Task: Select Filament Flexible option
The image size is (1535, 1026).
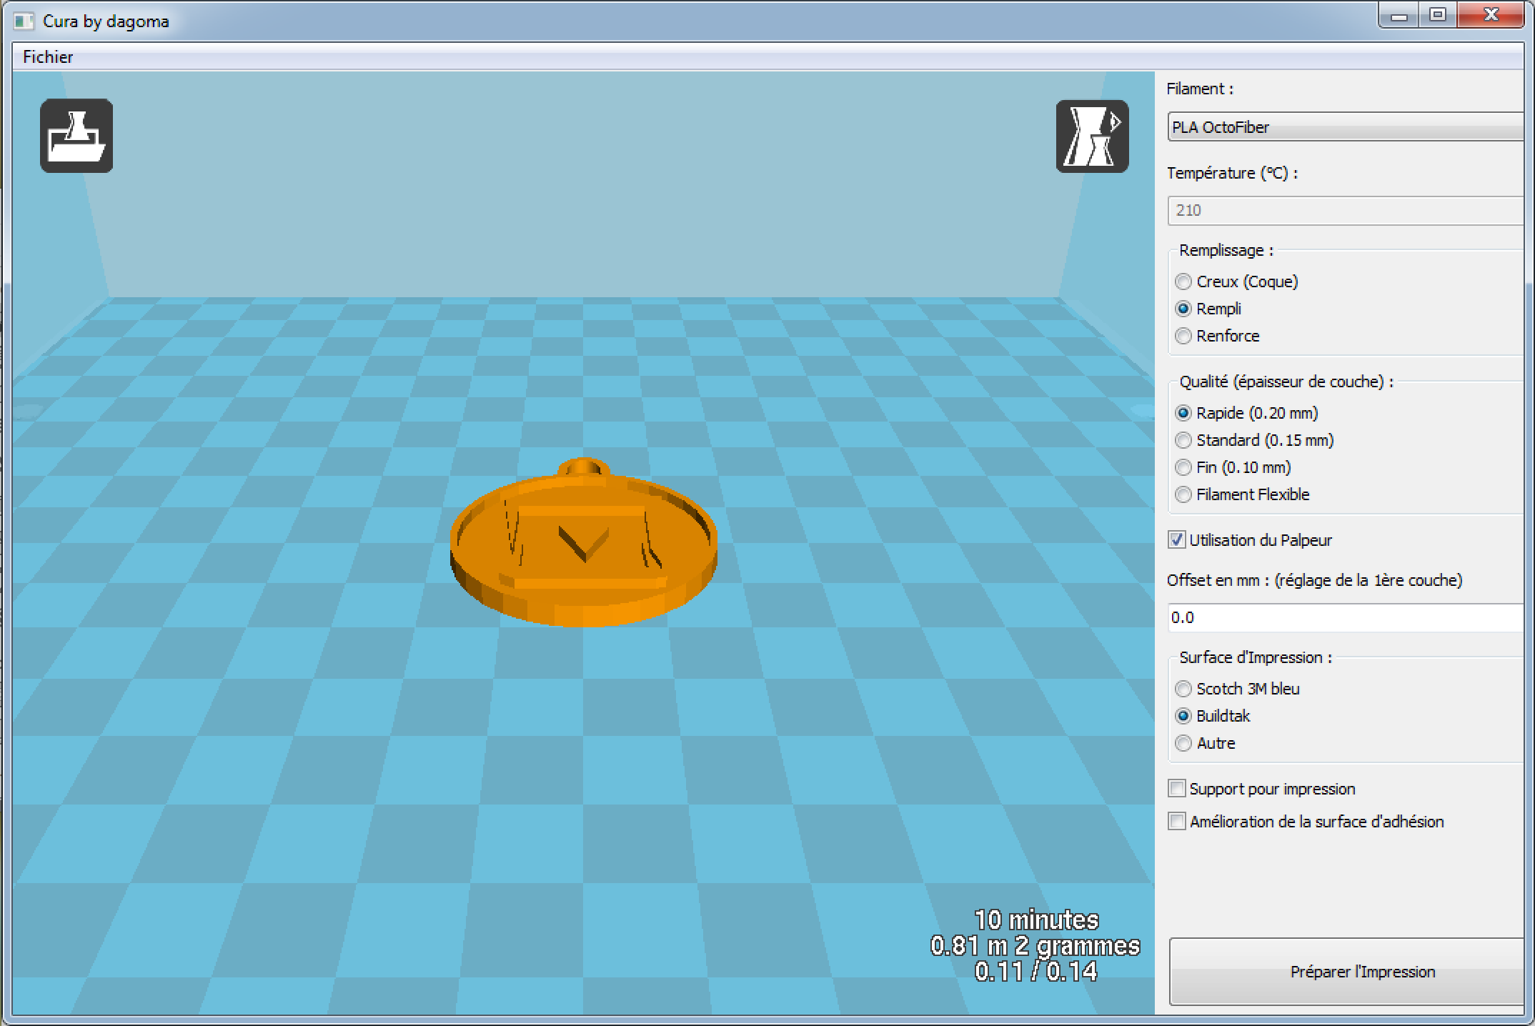Action: click(1183, 494)
